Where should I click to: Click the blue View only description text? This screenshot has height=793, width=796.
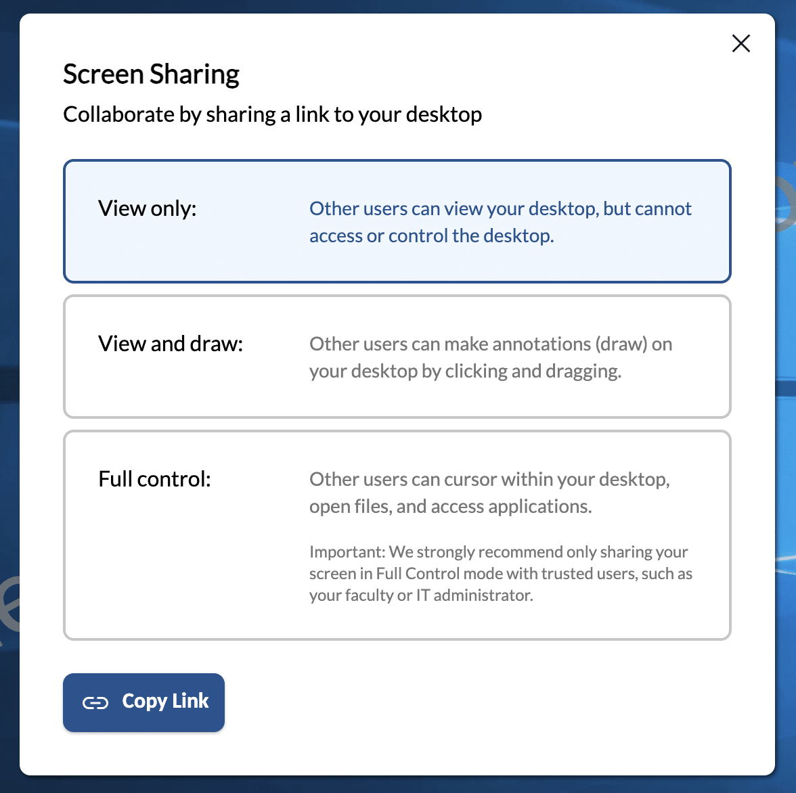click(500, 222)
